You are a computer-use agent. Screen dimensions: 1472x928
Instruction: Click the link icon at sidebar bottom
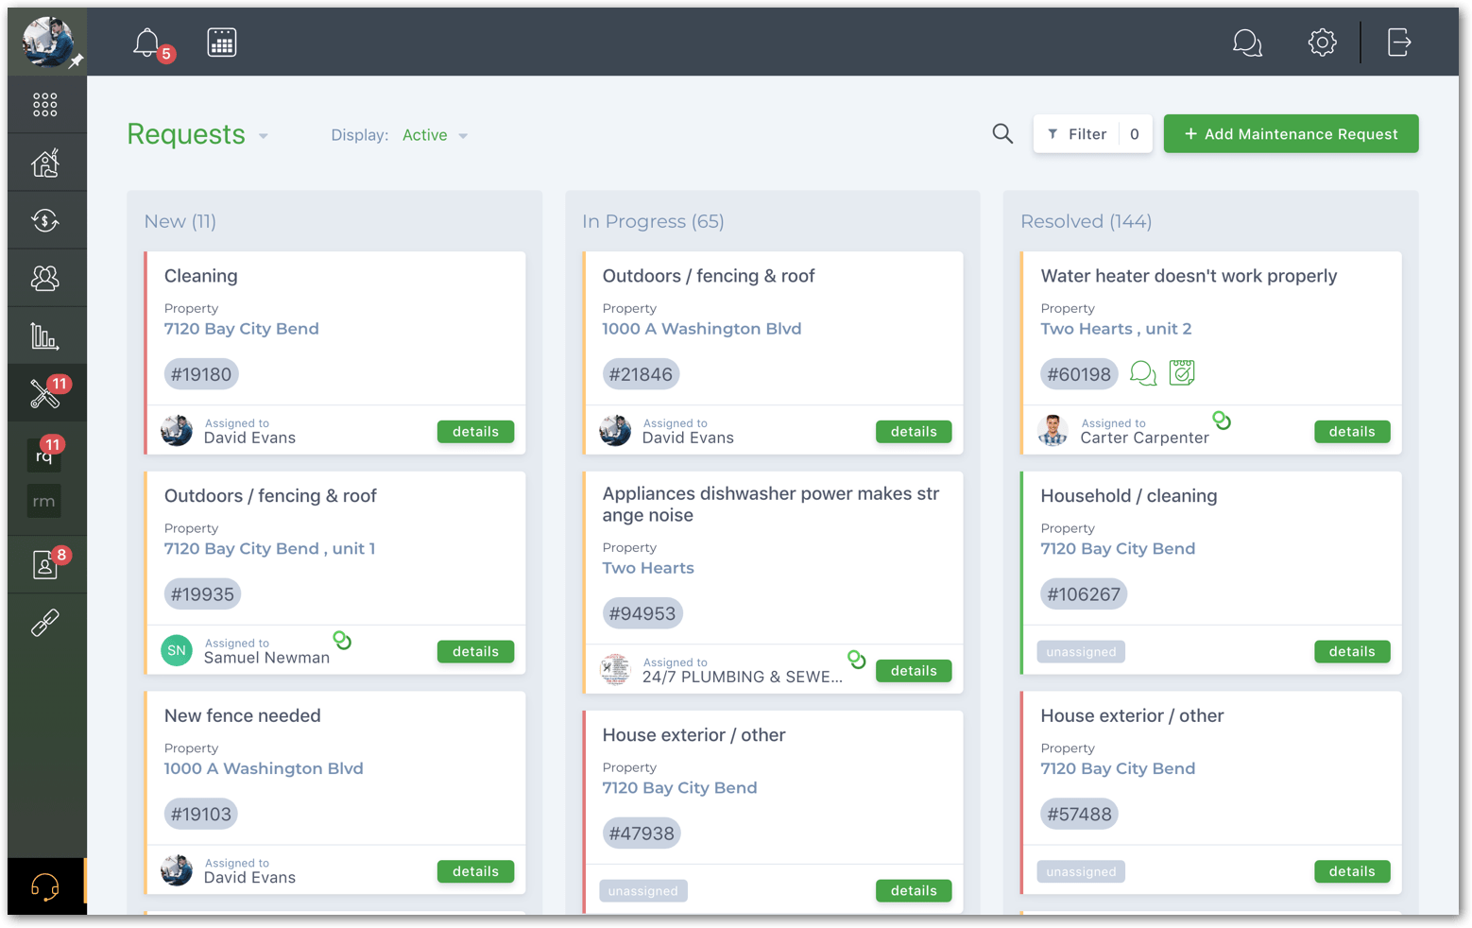[44, 622]
